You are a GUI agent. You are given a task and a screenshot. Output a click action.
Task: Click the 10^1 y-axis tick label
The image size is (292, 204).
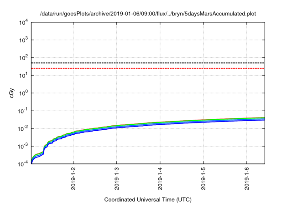point(23,76)
